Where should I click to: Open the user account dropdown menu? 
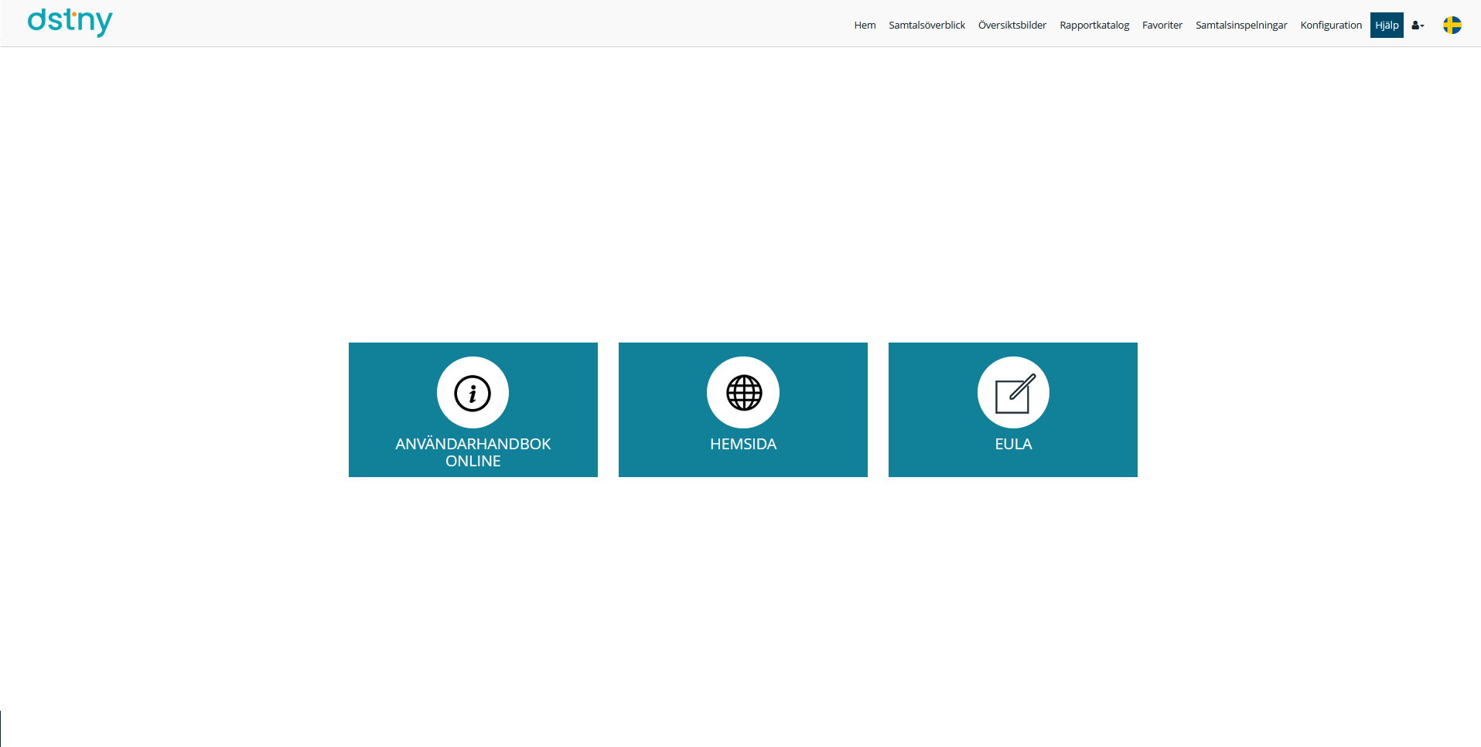tap(1418, 26)
